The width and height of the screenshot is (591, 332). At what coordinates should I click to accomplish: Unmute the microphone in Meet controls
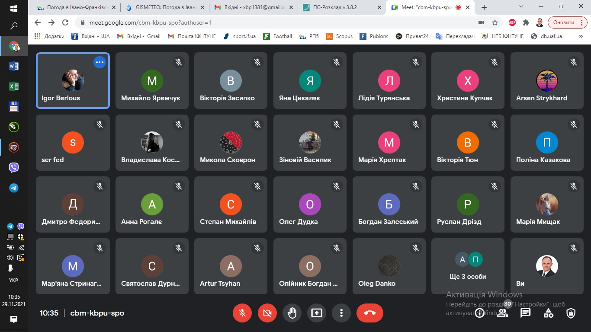pos(242,313)
